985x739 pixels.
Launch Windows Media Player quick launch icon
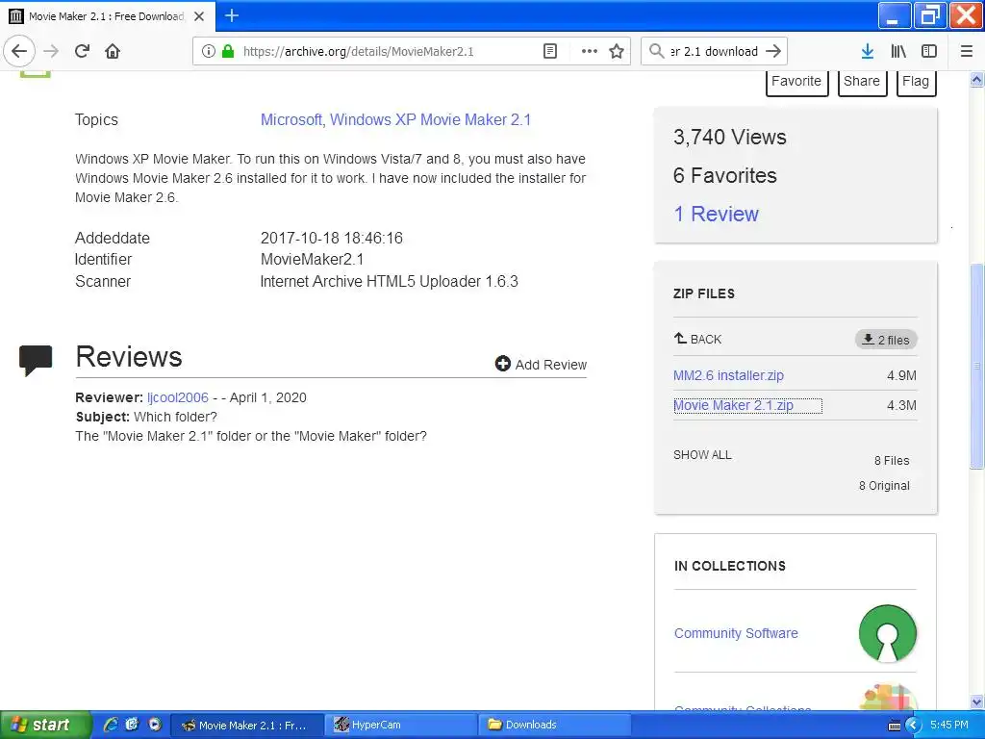coord(155,725)
